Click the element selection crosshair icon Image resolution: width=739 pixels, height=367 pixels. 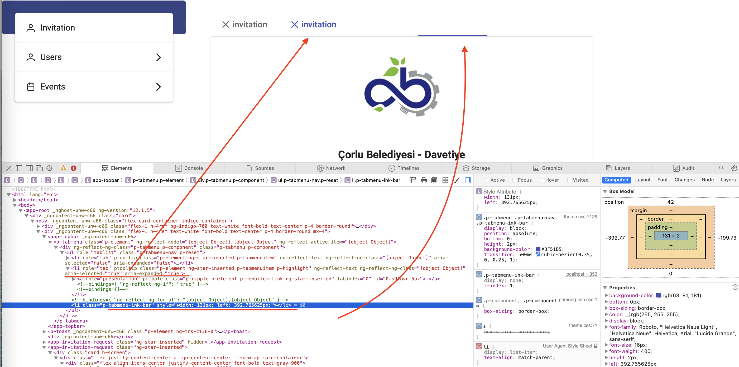[x=49, y=168]
